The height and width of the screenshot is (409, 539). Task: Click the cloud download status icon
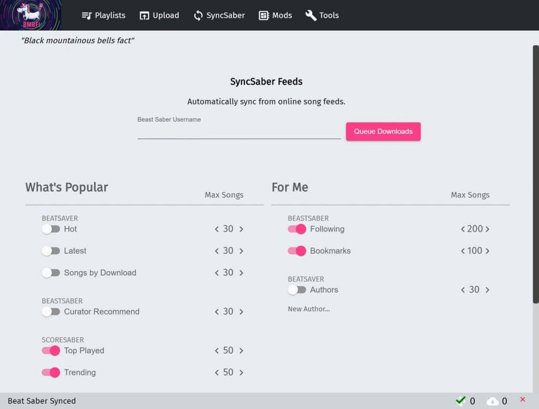point(493,401)
